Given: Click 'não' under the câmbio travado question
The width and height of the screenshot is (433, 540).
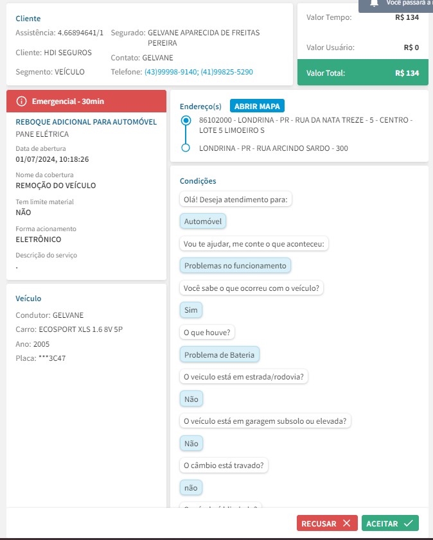Looking at the screenshot, I should [x=191, y=487].
